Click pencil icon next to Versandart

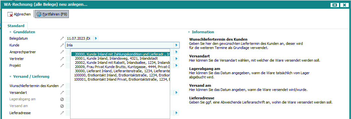click(62, 93)
